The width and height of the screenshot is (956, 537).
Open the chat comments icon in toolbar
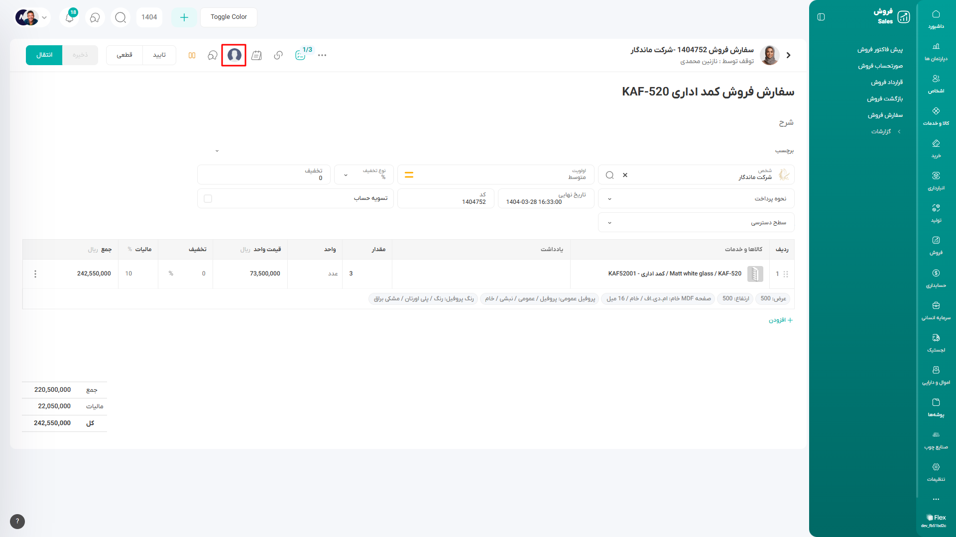(213, 55)
